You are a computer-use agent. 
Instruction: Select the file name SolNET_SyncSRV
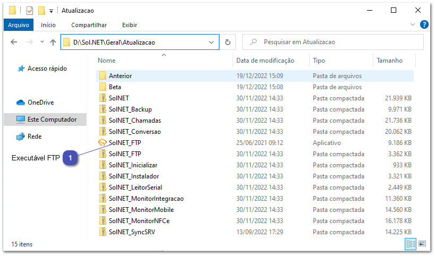(x=132, y=232)
